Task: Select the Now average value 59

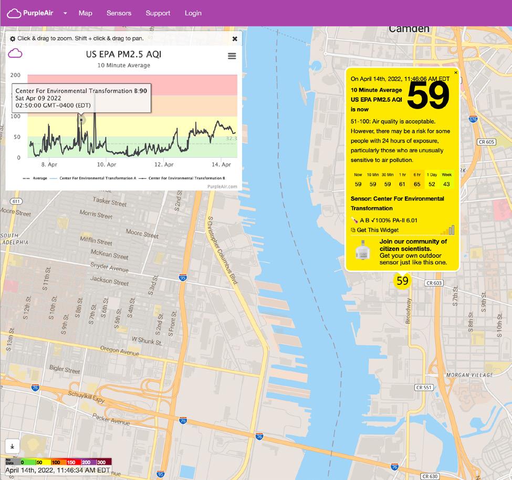Action: click(358, 184)
